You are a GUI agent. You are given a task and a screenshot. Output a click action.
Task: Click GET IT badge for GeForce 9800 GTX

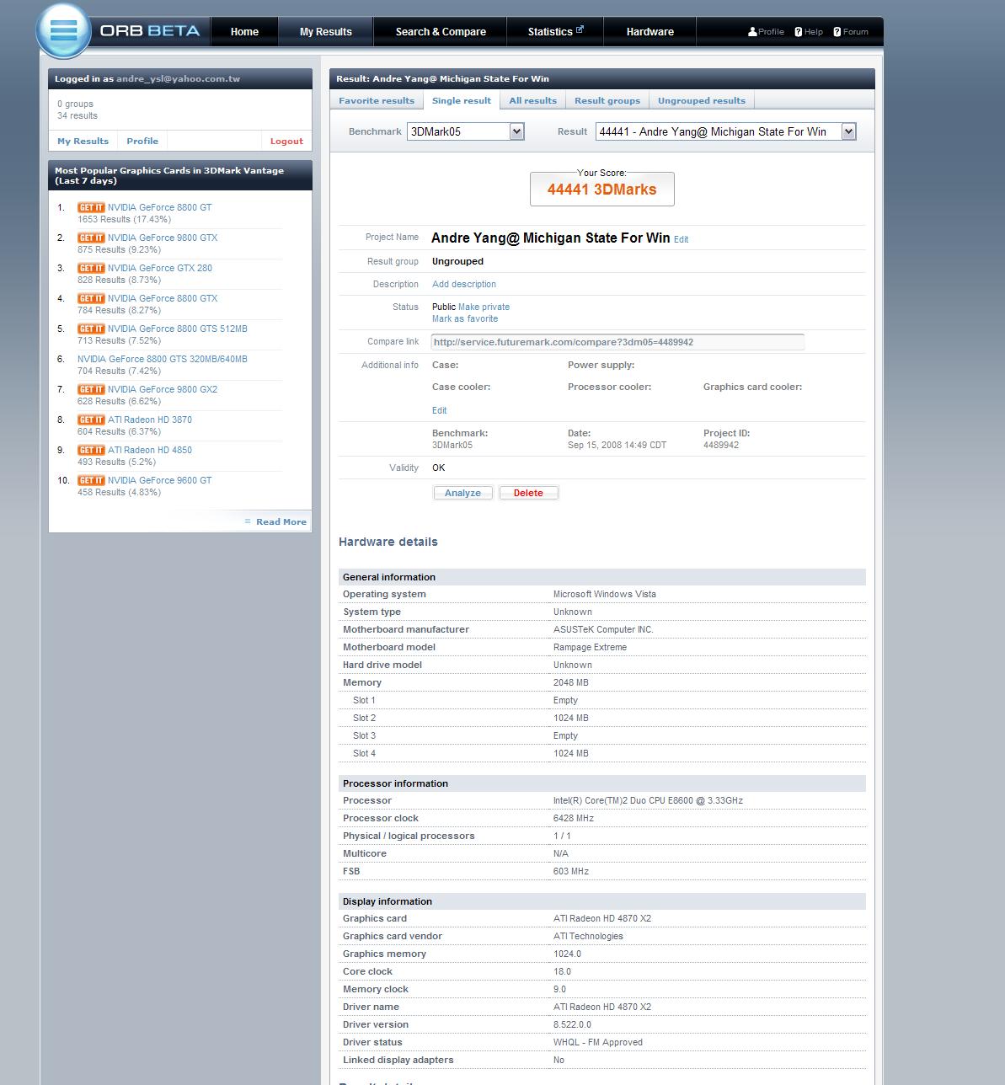91,238
